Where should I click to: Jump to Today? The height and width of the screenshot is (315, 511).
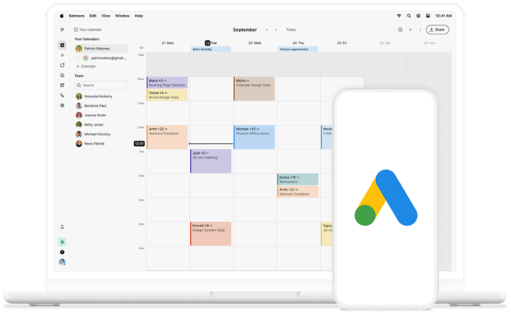click(x=291, y=29)
